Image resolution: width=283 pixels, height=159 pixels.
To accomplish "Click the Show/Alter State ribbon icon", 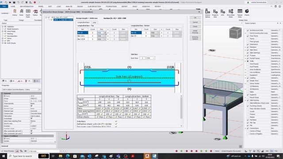I will pyautogui.click(x=231, y=13).
